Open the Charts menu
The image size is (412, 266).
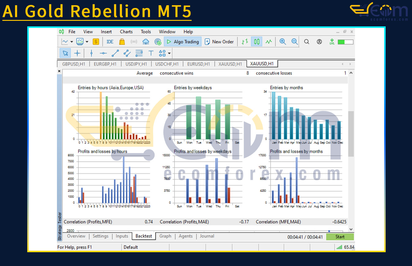click(x=126, y=32)
